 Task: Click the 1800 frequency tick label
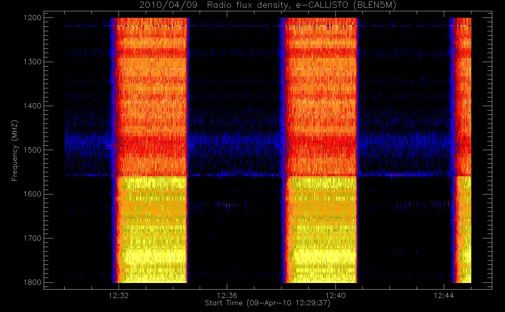32,282
